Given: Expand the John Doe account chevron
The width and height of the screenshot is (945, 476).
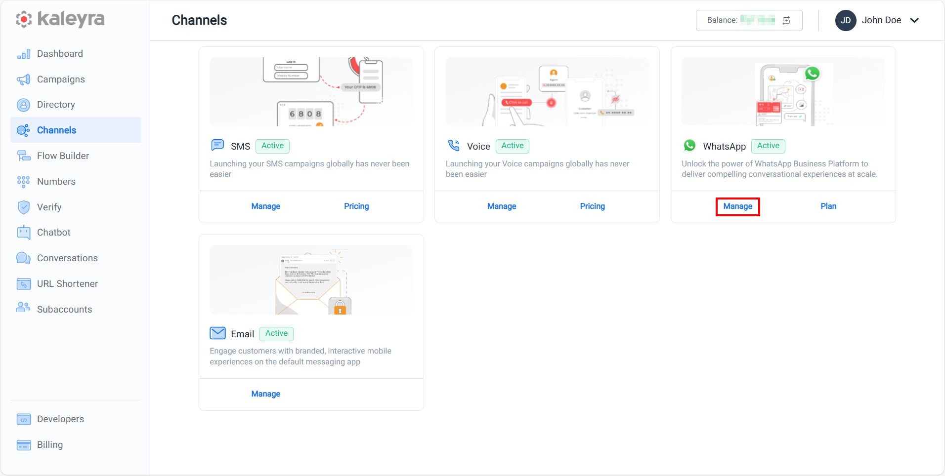Looking at the screenshot, I should coord(914,20).
